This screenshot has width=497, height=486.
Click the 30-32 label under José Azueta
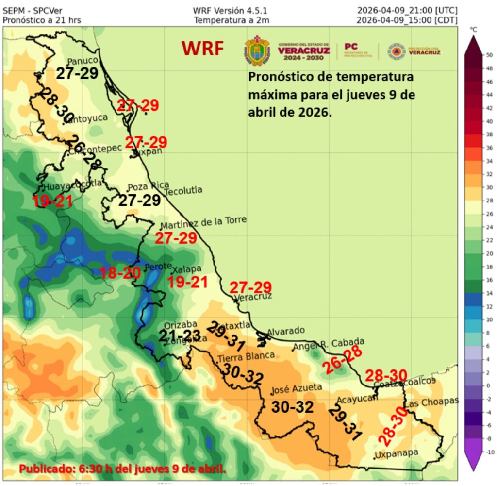pyautogui.click(x=291, y=407)
